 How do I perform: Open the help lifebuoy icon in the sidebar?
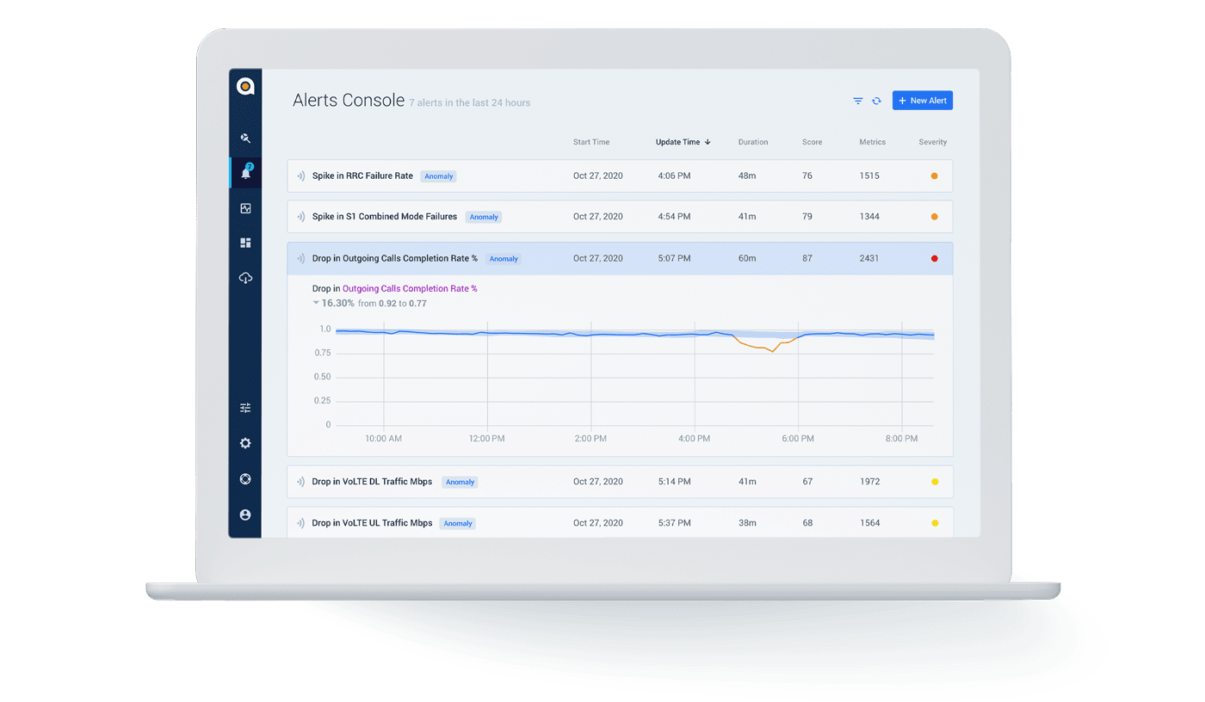point(245,479)
